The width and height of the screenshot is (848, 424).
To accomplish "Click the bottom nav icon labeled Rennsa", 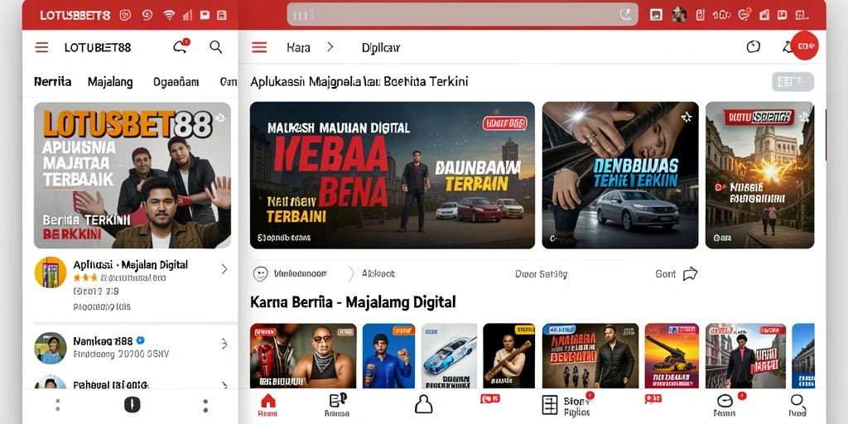I will (x=337, y=406).
